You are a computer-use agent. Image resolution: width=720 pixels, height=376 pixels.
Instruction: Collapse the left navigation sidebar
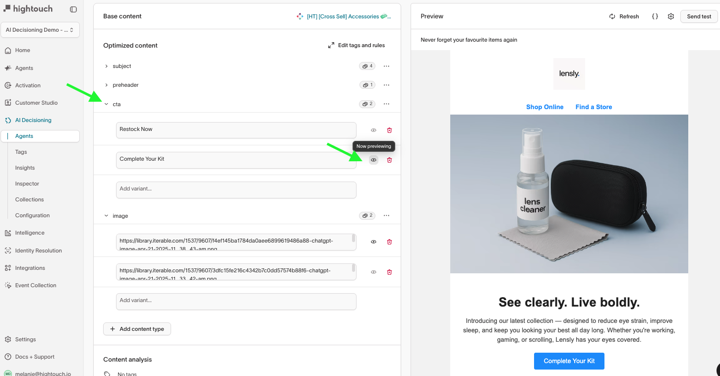tap(73, 9)
